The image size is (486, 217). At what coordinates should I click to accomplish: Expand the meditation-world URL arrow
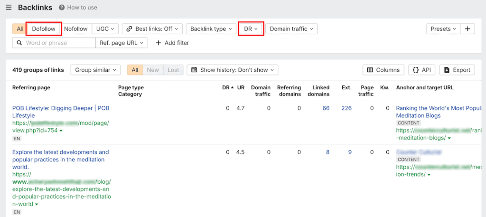pos(37,205)
